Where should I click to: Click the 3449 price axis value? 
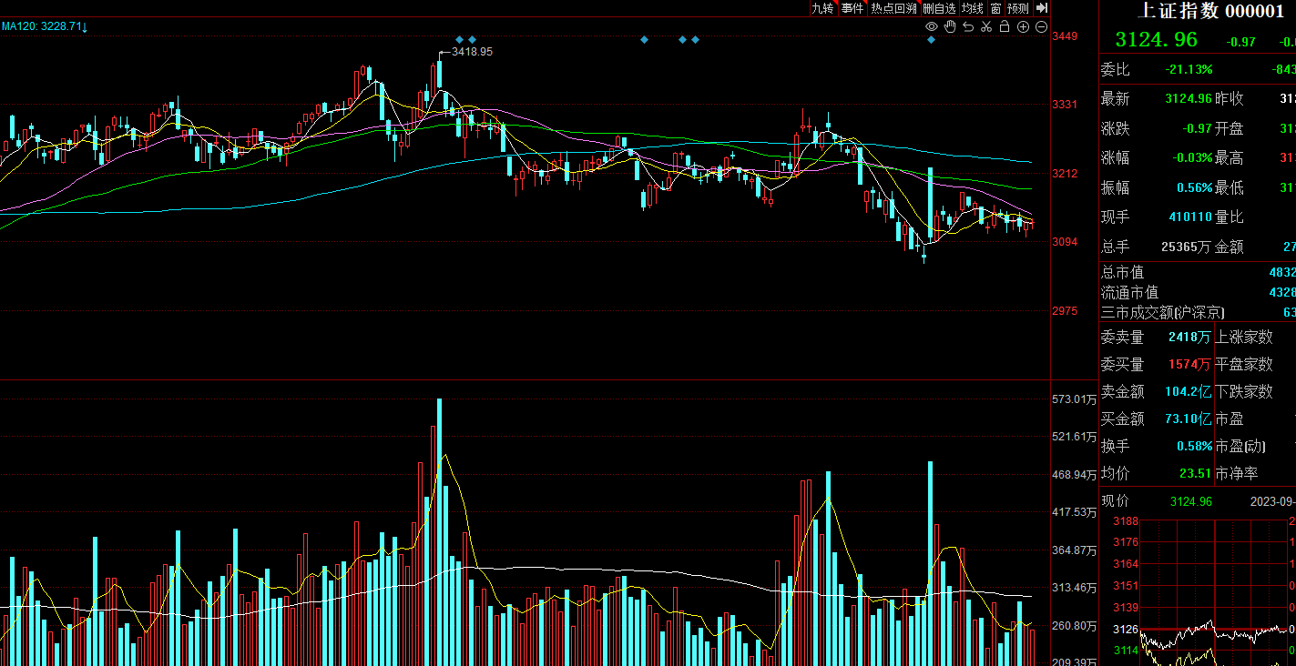(1065, 36)
